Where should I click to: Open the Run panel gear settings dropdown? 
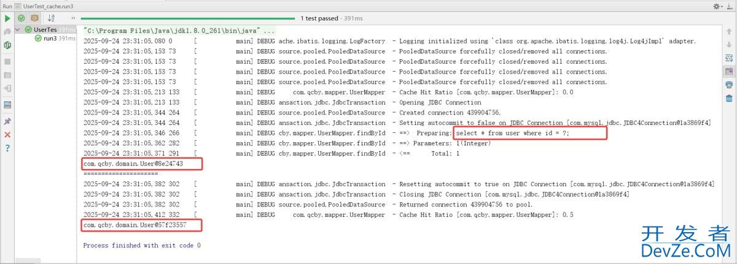pyautogui.click(x=717, y=6)
